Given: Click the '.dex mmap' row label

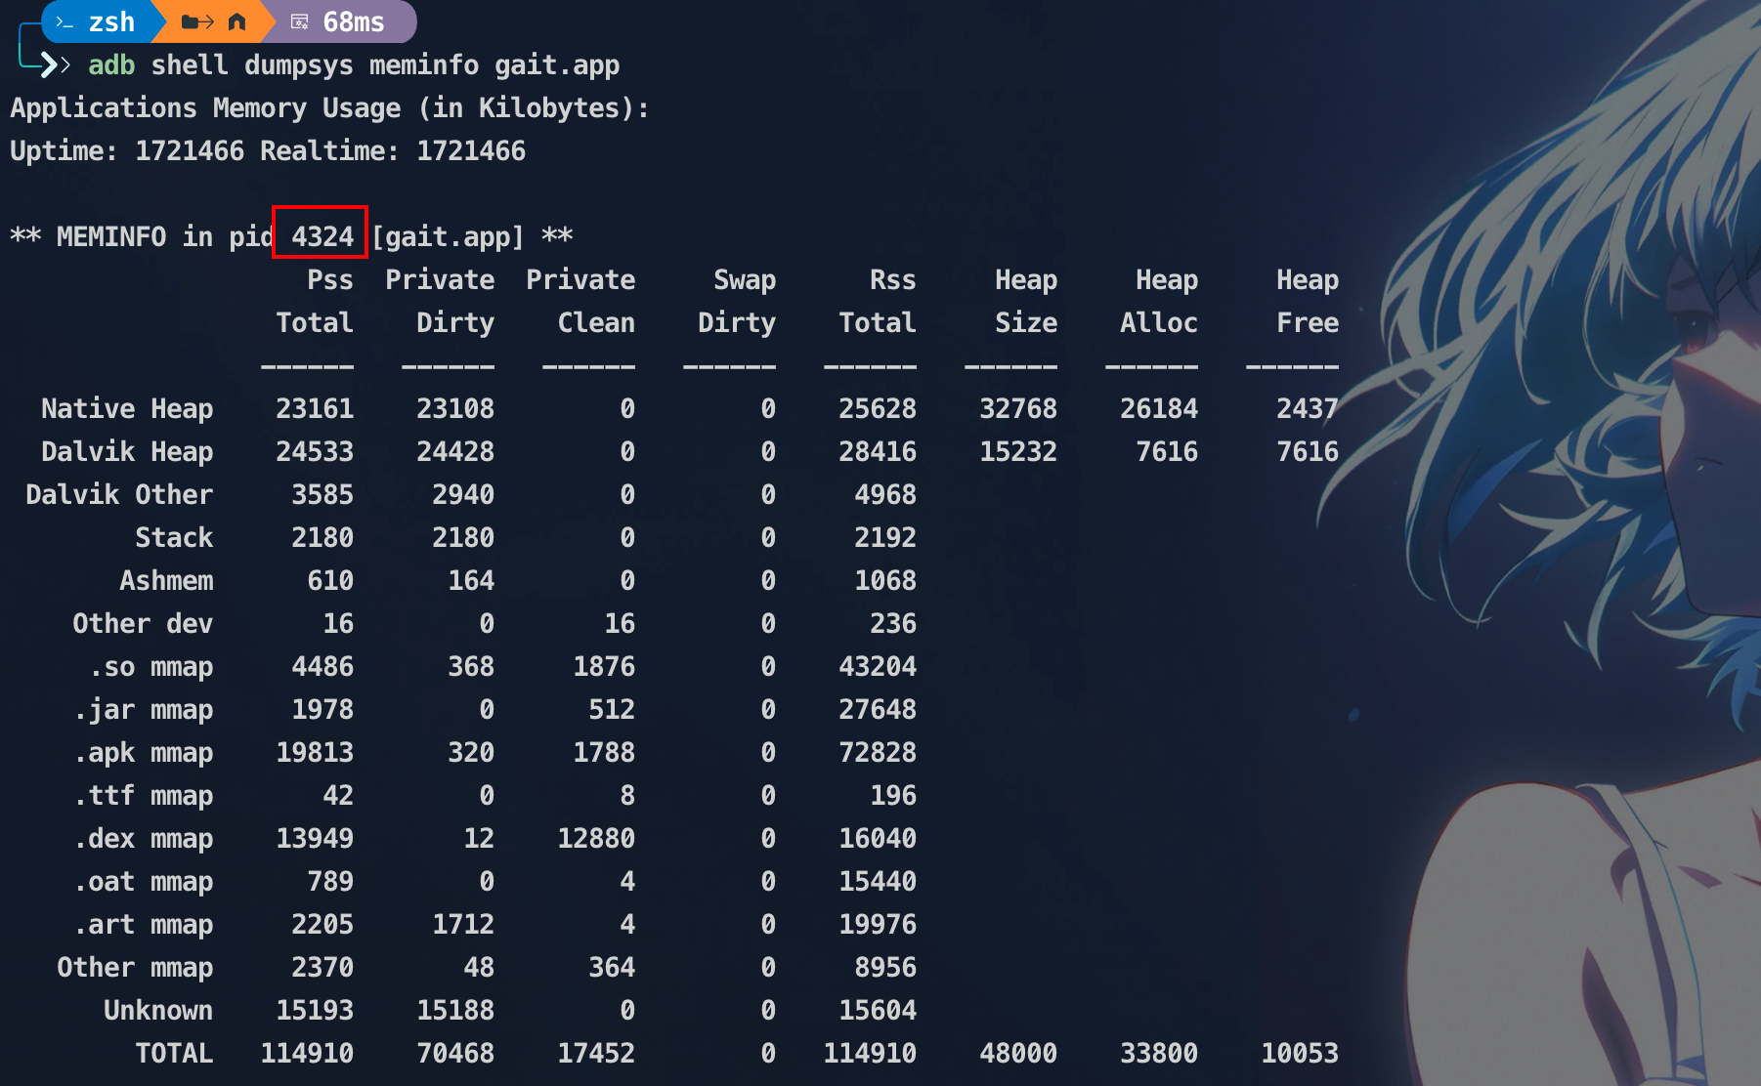Looking at the screenshot, I should [143, 839].
